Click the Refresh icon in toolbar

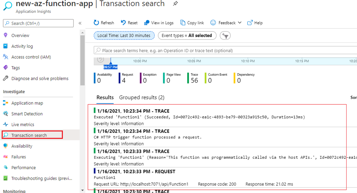click(x=97, y=23)
